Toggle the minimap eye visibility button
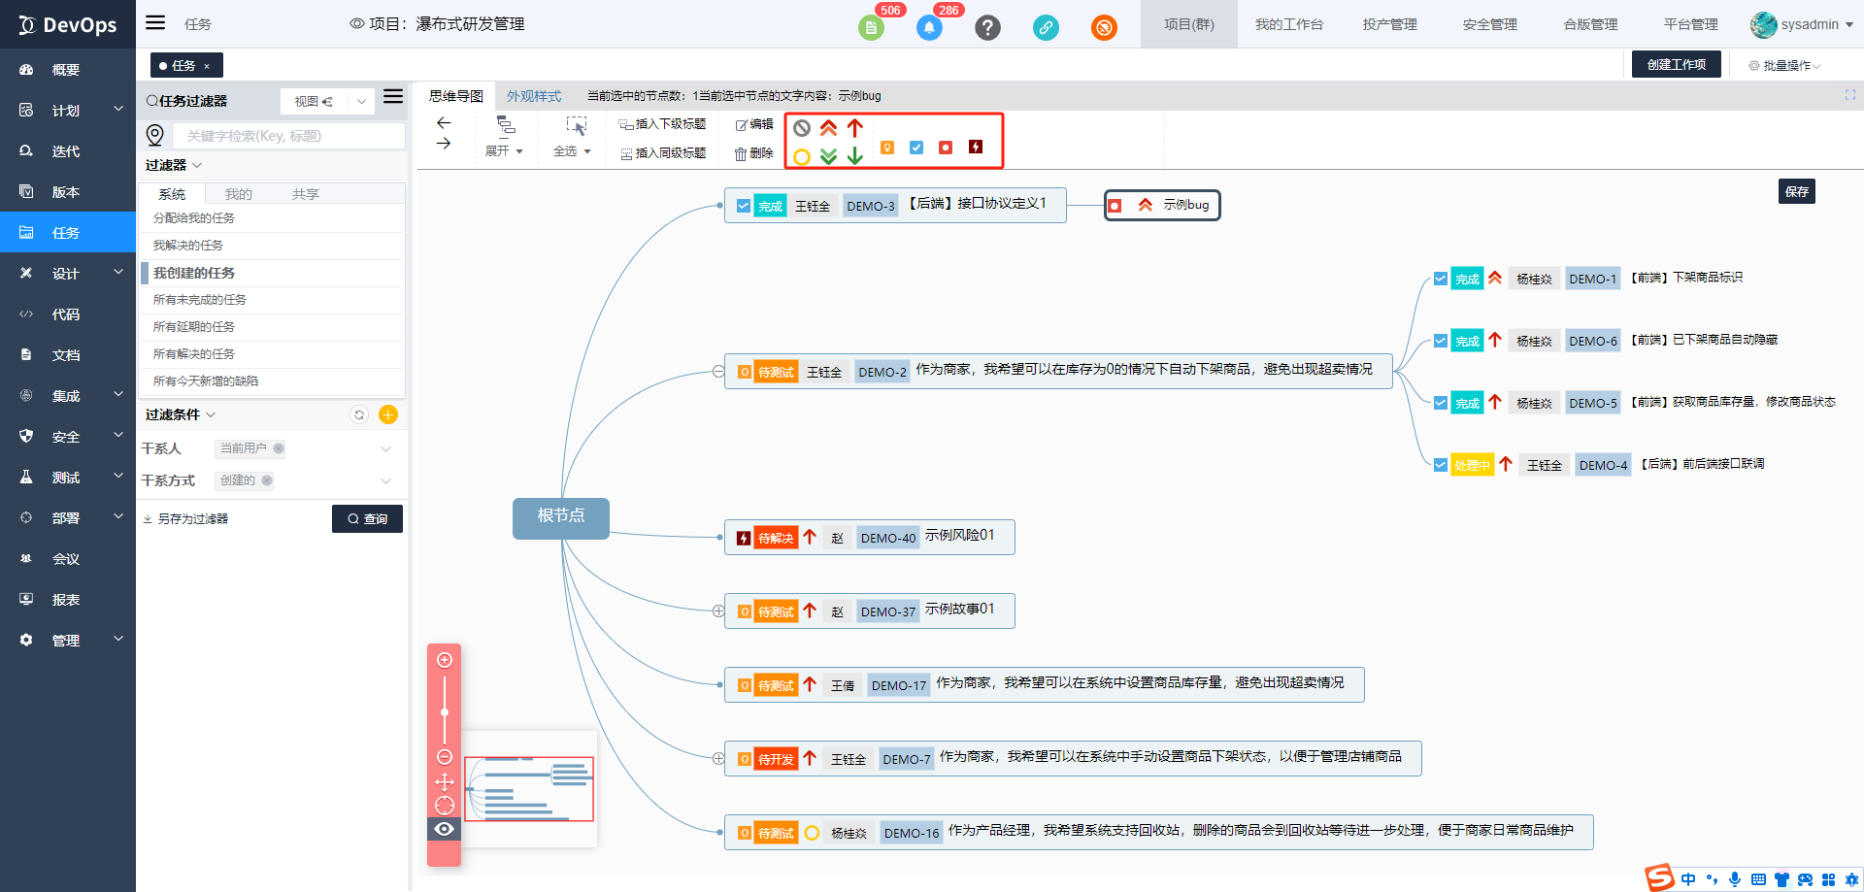Screen dimensions: 1864x892 [445, 829]
